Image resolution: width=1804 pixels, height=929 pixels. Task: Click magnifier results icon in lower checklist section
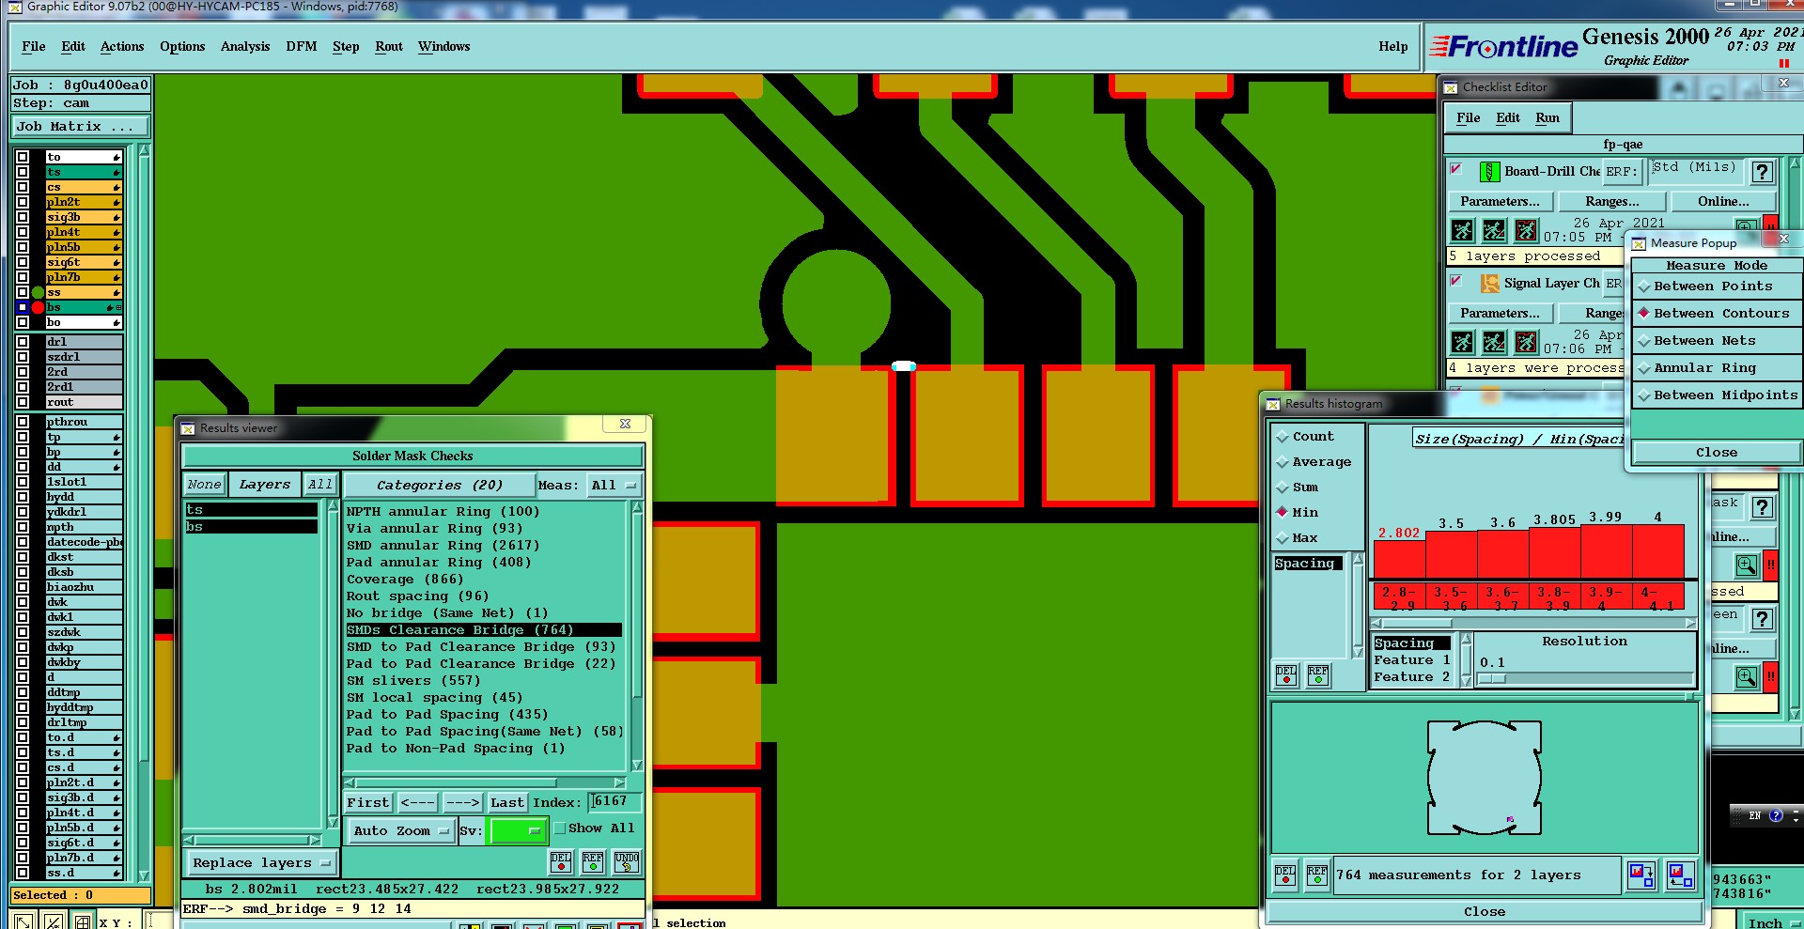[x=1747, y=565]
